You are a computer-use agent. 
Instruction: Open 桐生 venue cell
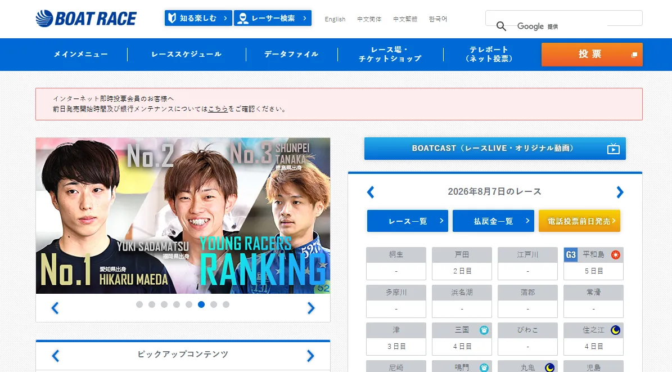pos(396,263)
